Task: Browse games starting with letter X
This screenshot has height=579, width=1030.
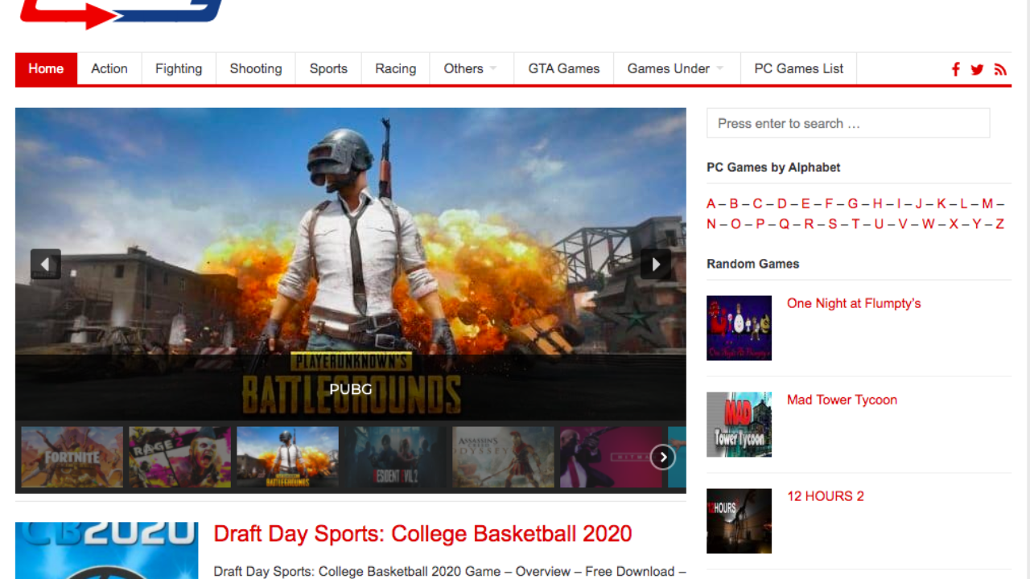Action: click(x=954, y=224)
